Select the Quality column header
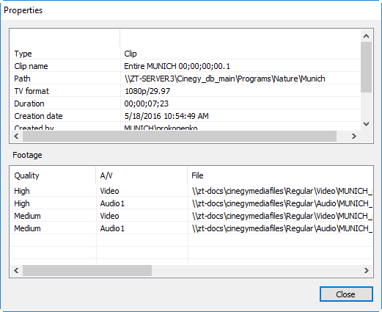 (53, 175)
